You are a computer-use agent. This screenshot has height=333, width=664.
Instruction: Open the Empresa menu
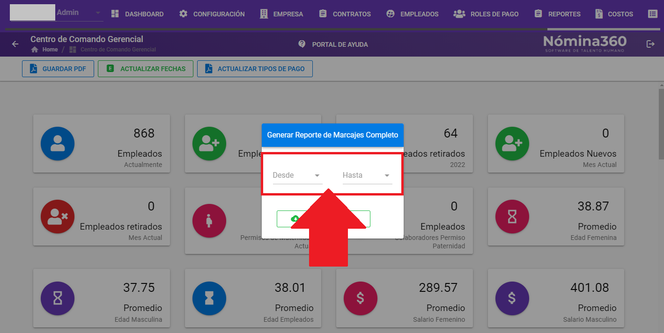point(282,14)
